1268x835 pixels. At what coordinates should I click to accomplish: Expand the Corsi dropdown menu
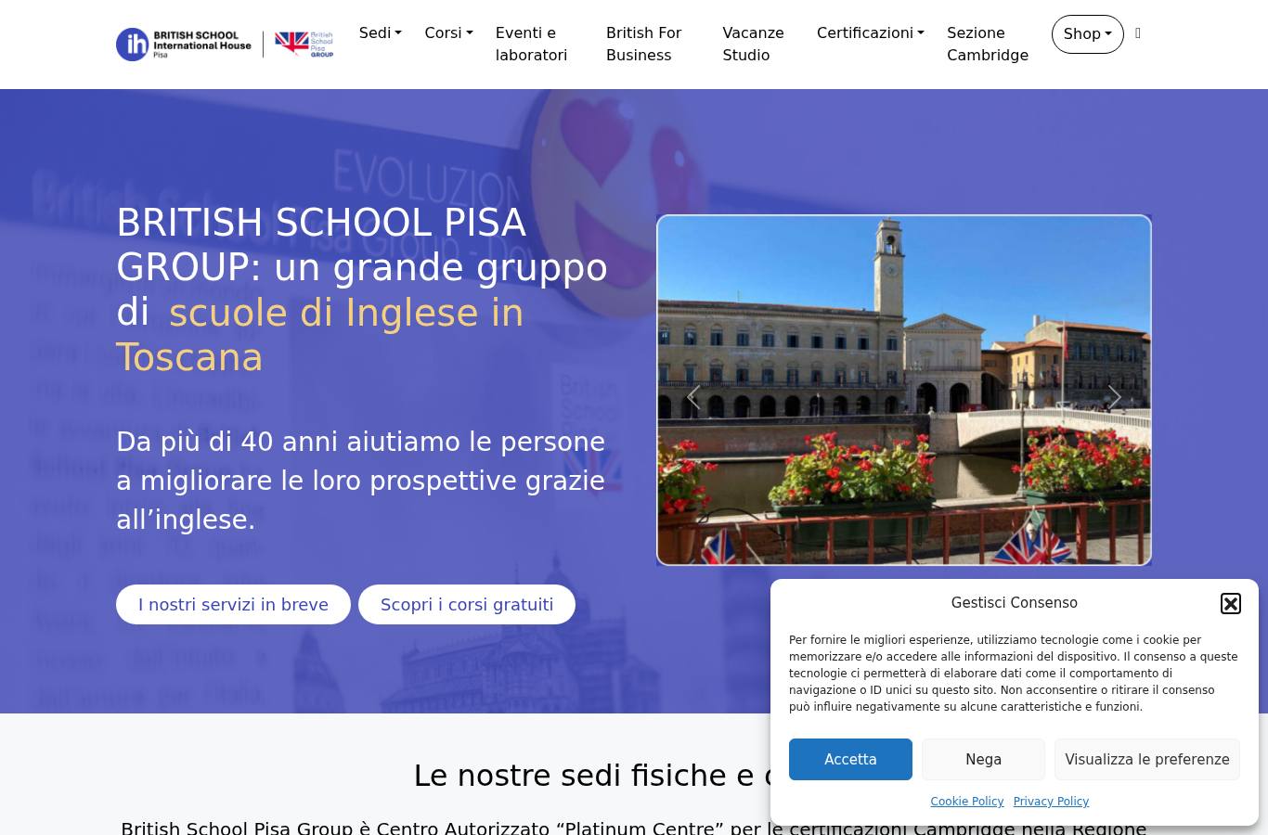point(449,32)
